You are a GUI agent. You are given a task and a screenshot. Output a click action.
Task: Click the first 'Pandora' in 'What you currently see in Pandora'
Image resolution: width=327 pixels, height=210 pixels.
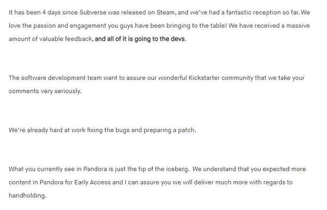coord(95,169)
